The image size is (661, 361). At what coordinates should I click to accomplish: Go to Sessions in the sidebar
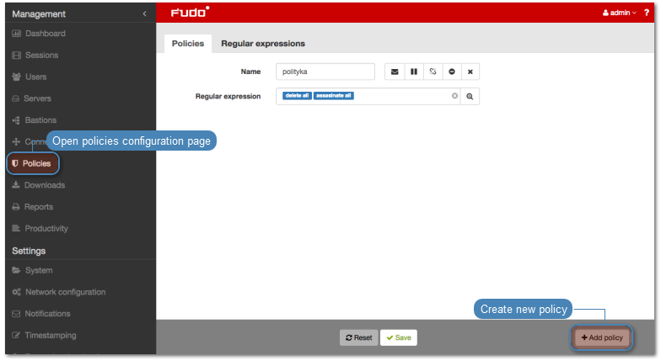pos(41,56)
